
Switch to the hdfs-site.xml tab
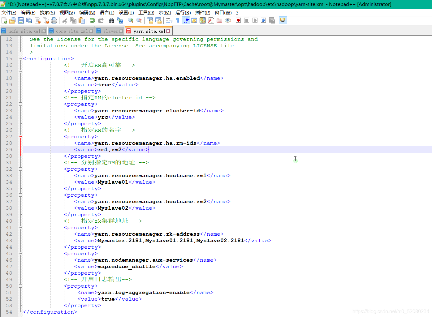pyautogui.click(x=24, y=31)
